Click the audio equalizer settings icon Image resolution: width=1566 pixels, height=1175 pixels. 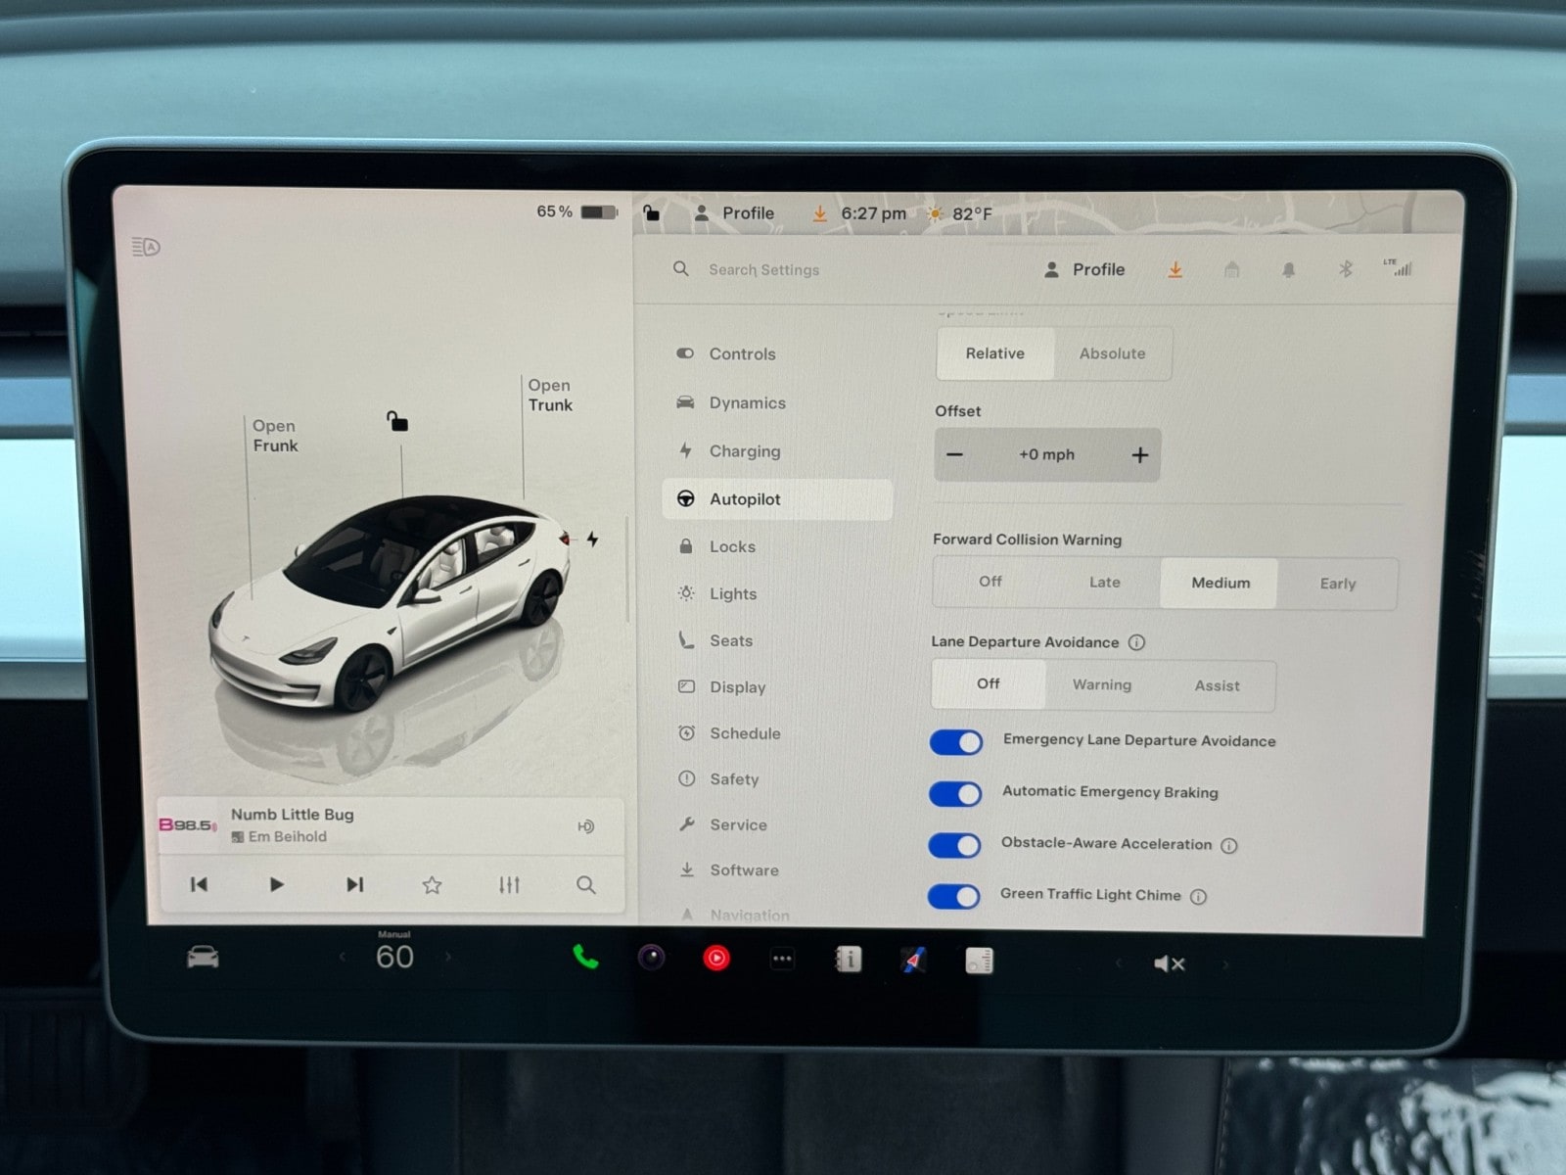509,885
